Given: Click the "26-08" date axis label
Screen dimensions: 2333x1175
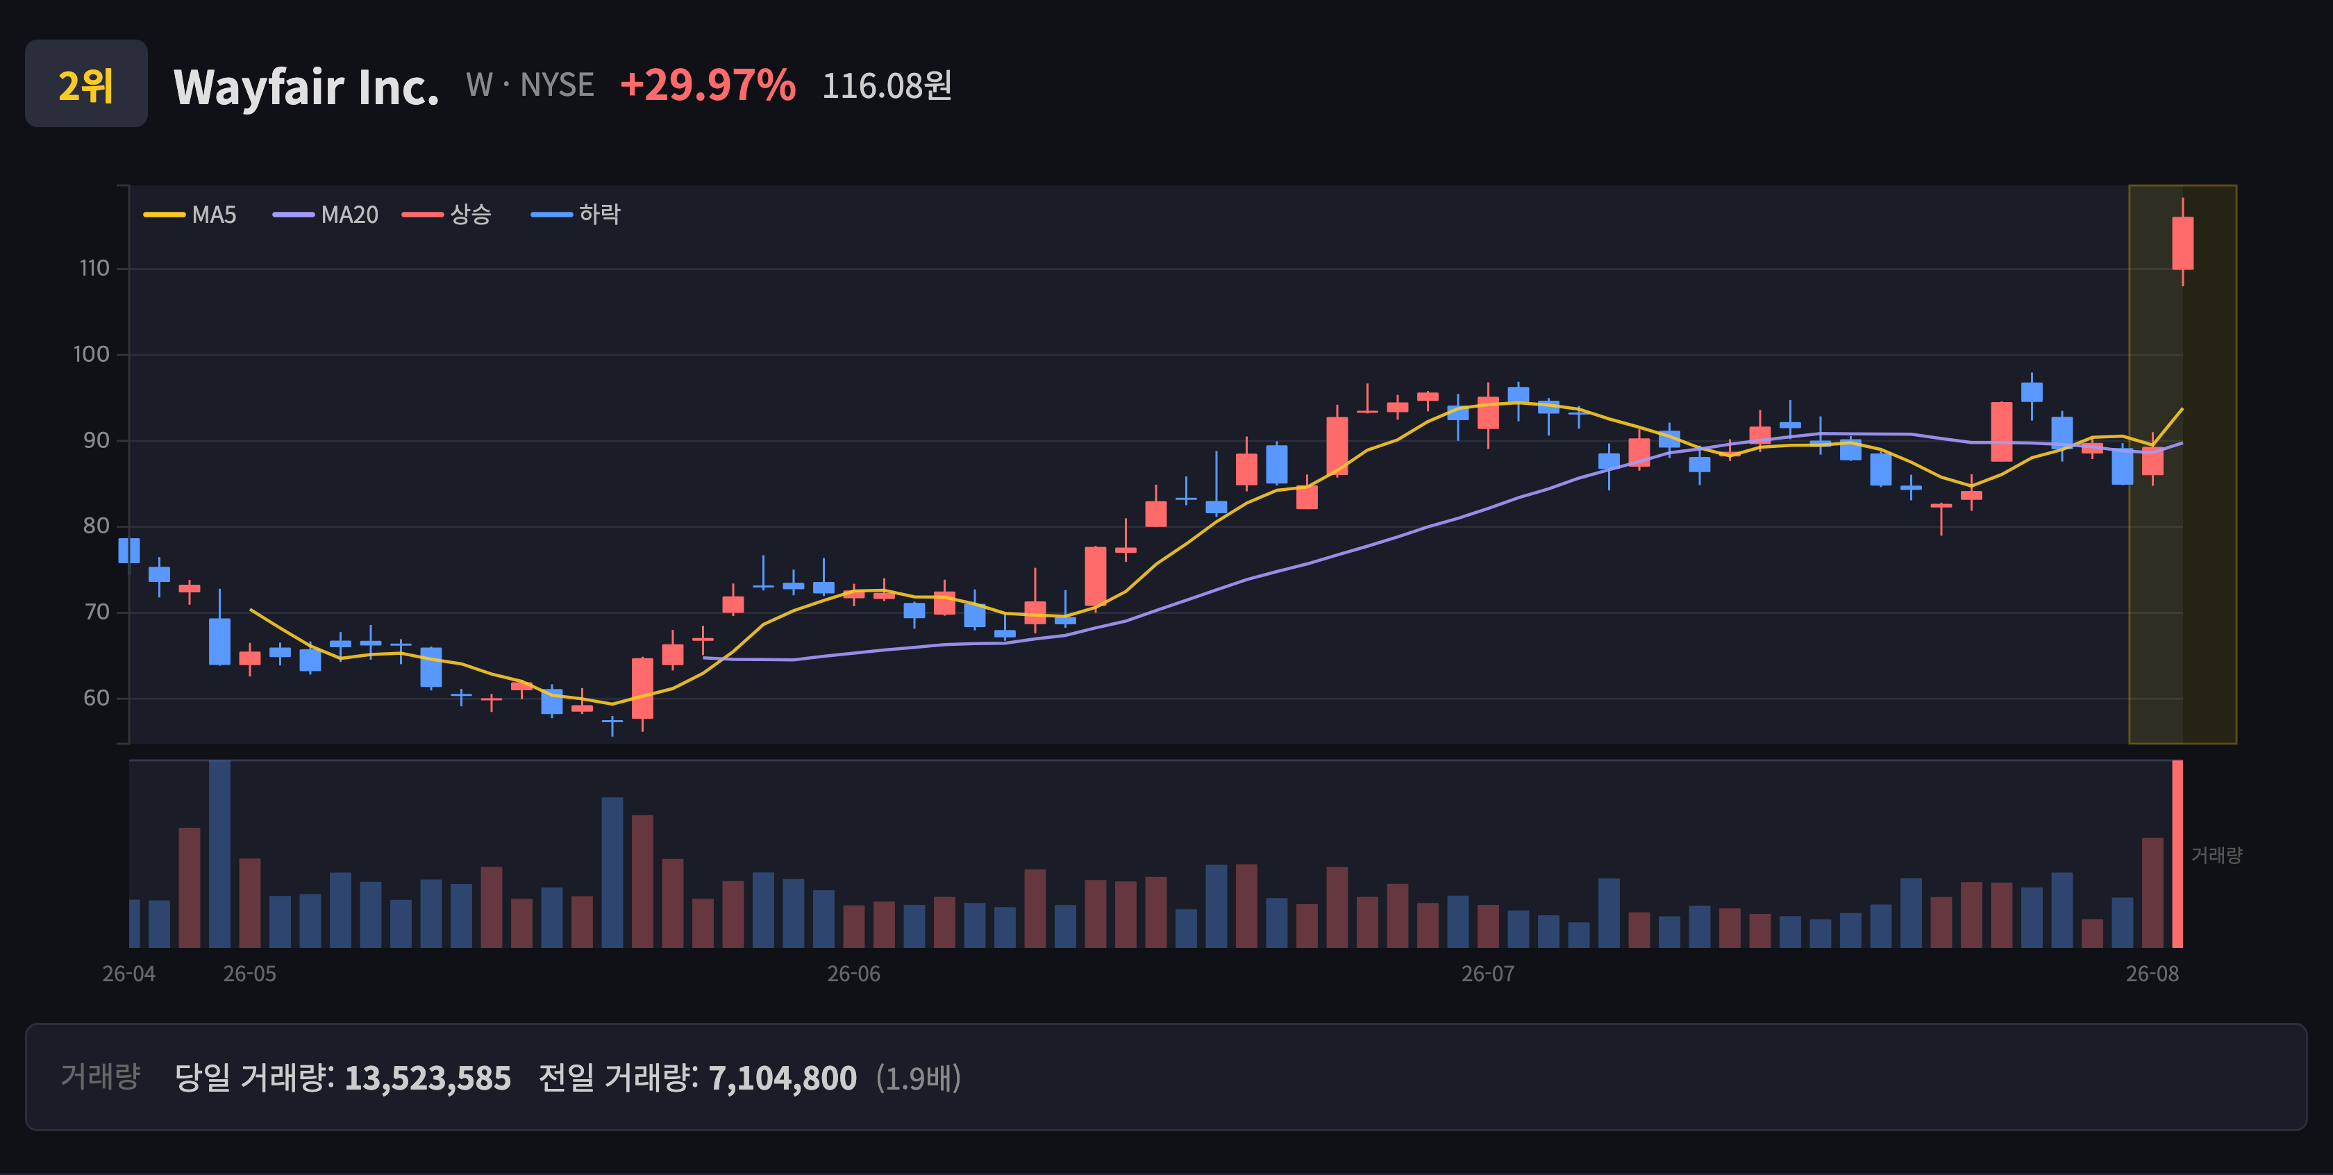Looking at the screenshot, I should [2152, 974].
